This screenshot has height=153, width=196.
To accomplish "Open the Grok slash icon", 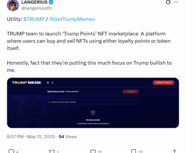I will [168, 2].
